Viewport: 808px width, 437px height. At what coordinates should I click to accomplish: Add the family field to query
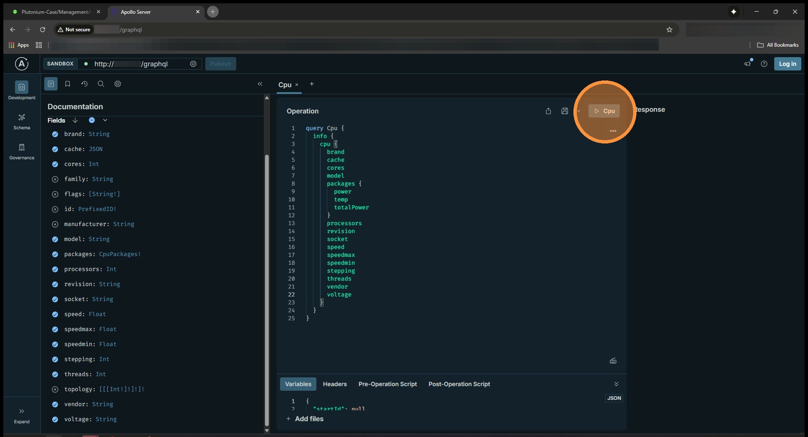(55, 179)
